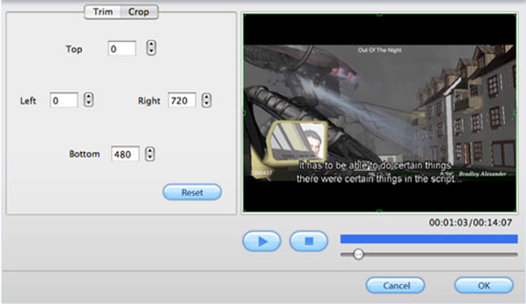Decrease the Top value with stepper down arrow
Viewport: 526px width, 304px height.
152,52
